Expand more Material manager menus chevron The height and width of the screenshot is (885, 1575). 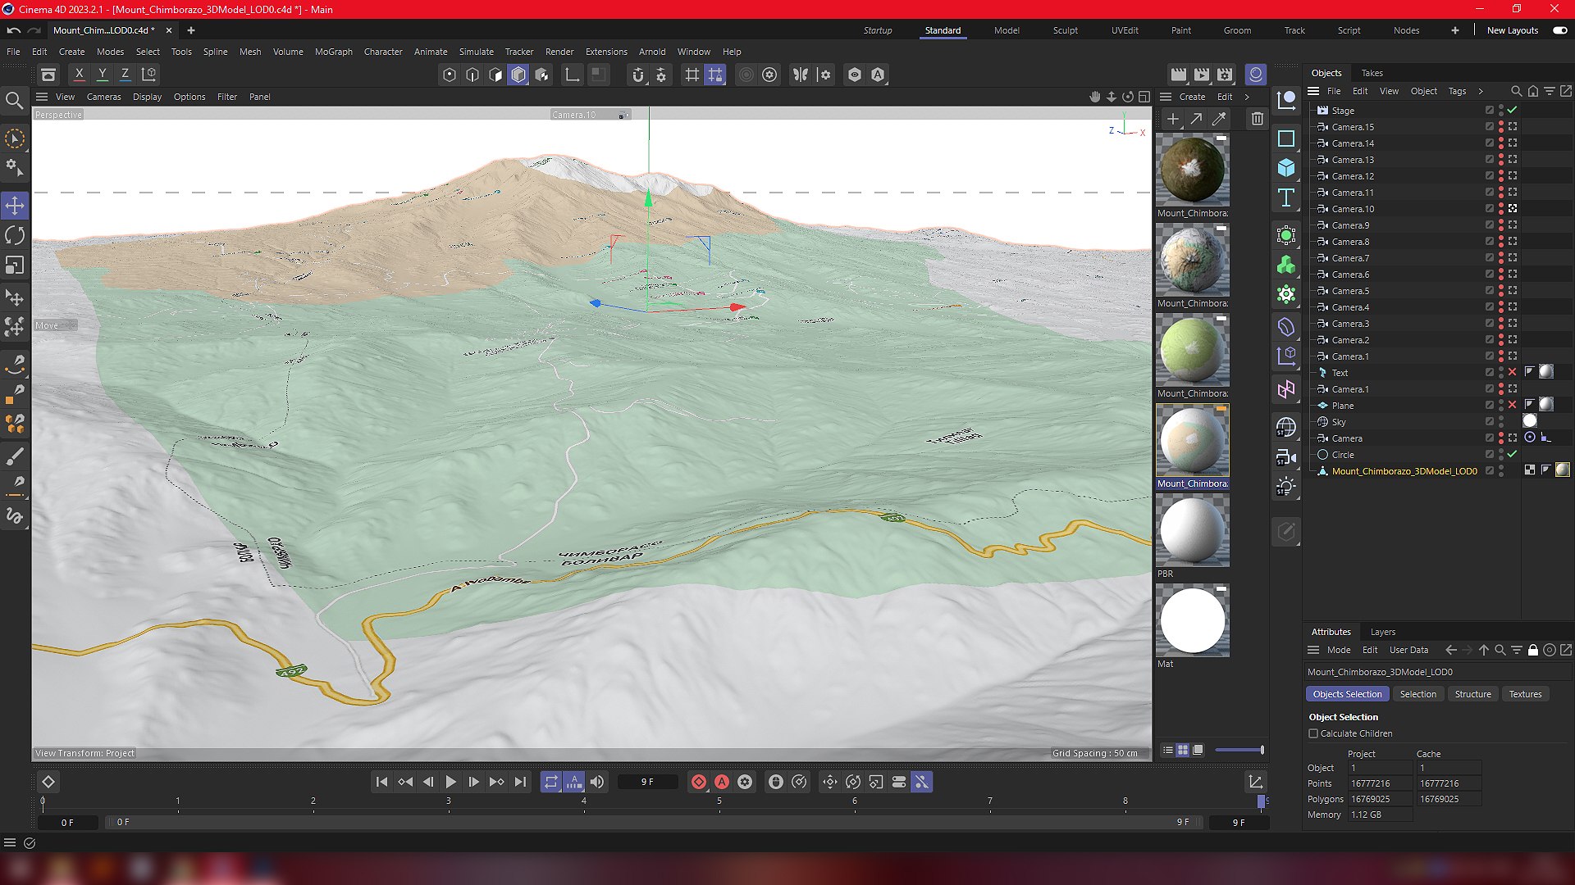point(1248,97)
